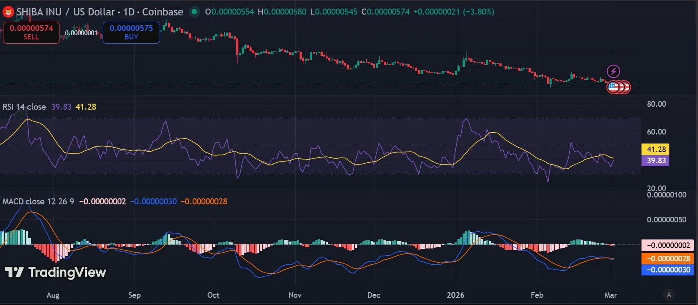Image resolution: width=698 pixels, height=305 pixels.
Task: Click the green market status dot
Action: pyautogui.click(x=194, y=12)
